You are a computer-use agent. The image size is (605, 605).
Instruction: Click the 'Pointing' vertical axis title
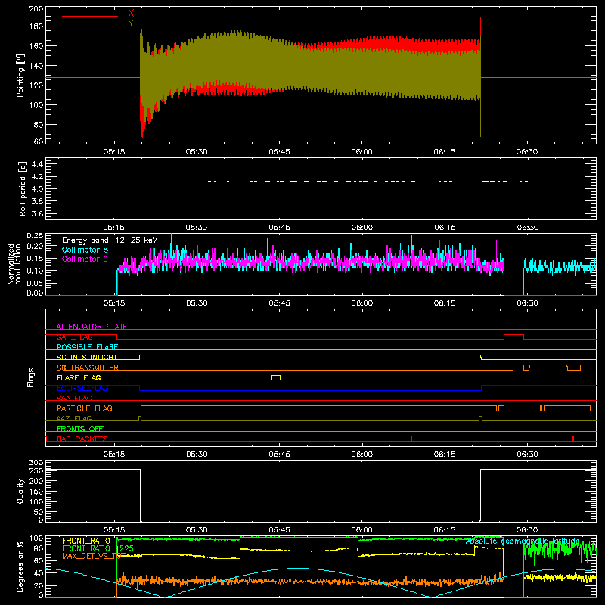20,76
